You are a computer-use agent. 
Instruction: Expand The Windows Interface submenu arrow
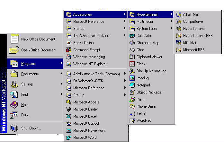click(x=125, y=35)
